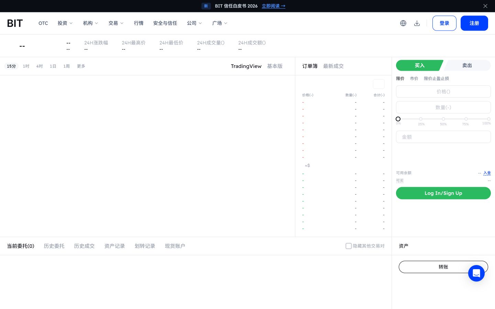
Task: Click the slider handle at 0%
Action: [398, 119]
